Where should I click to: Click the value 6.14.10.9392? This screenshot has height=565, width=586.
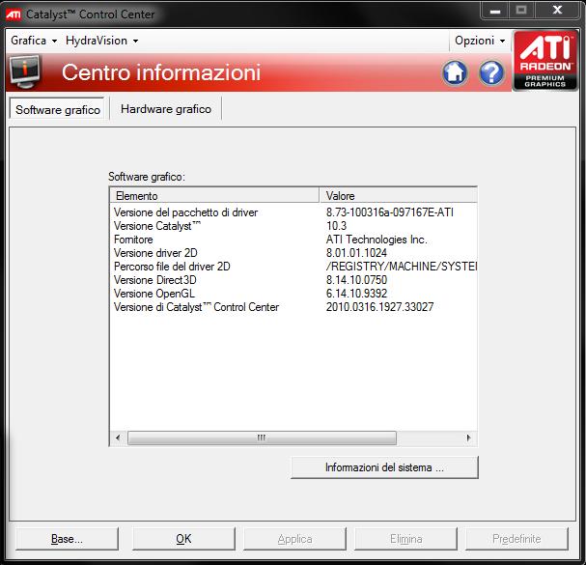pyautogui.click(x=356, y=294)
